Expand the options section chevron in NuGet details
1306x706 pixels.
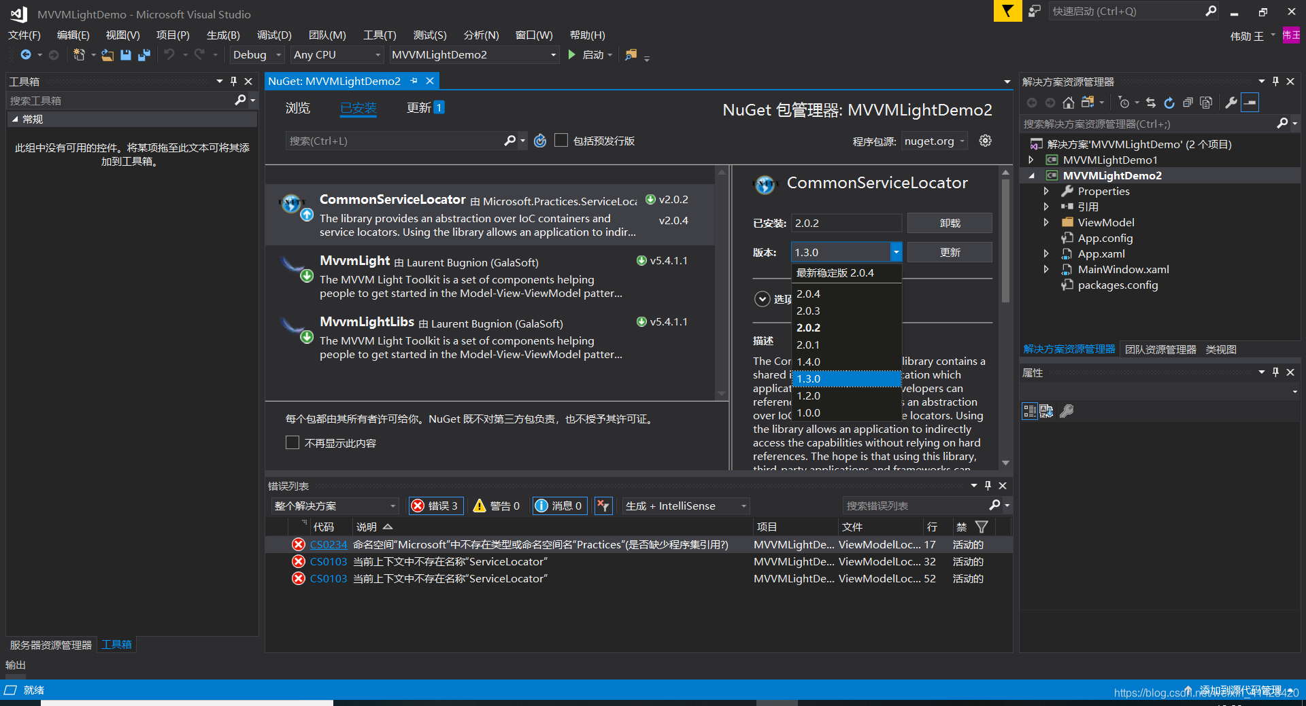[x=763, y=299]
